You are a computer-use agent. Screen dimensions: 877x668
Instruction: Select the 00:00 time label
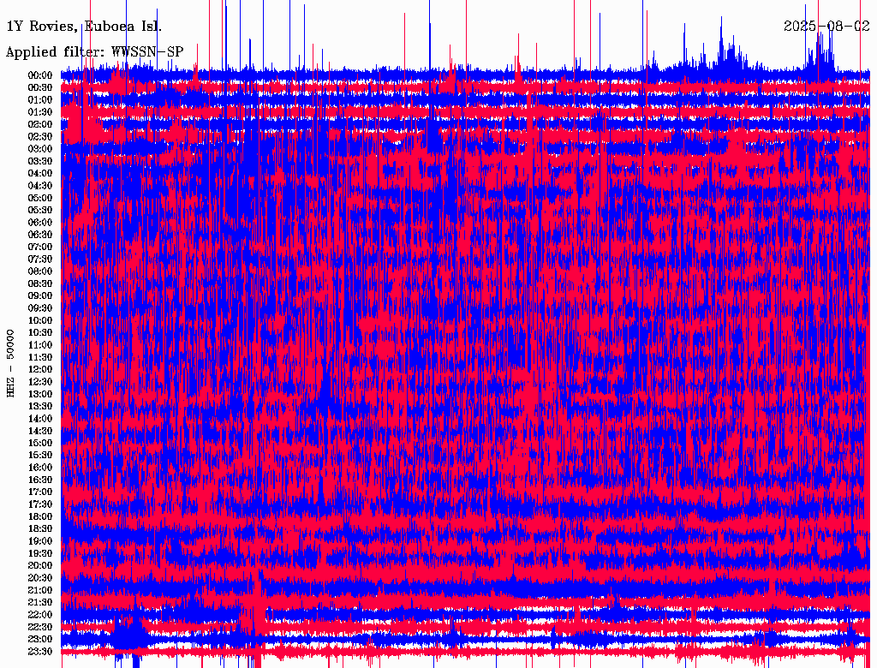[40, 75]
